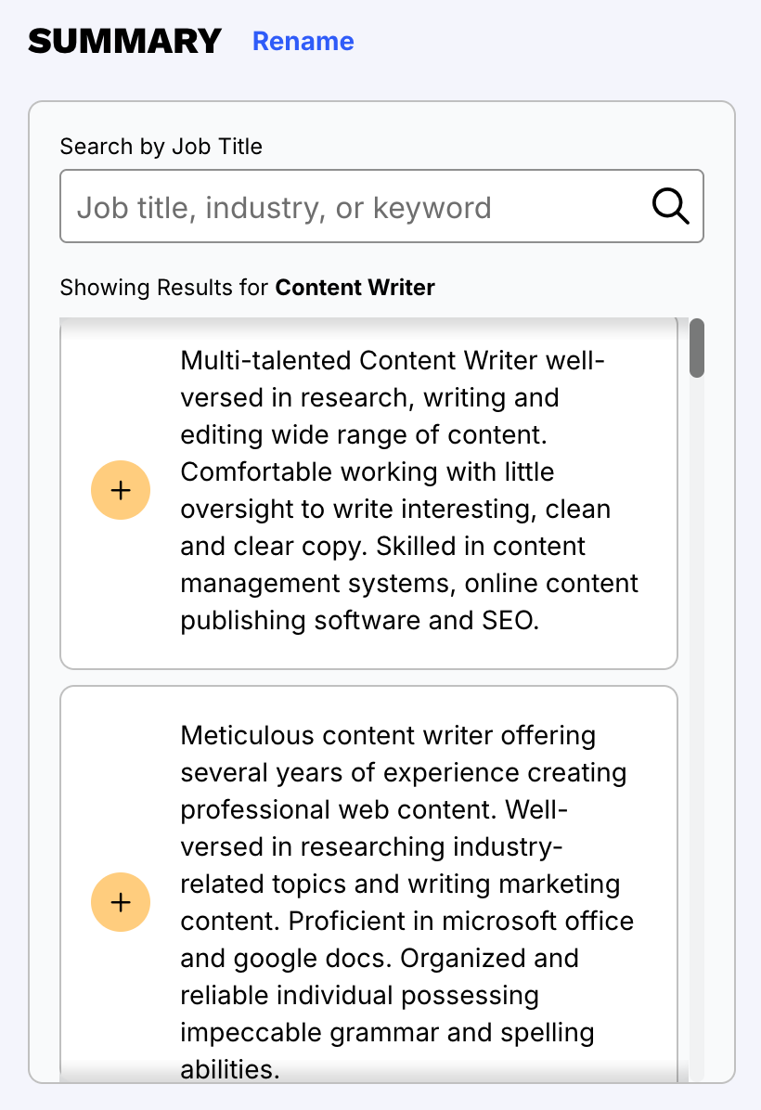Click the 'Content Writer' label in results header
The width and height of the screenshot is (761, 1110).
(x=355, y=288)
